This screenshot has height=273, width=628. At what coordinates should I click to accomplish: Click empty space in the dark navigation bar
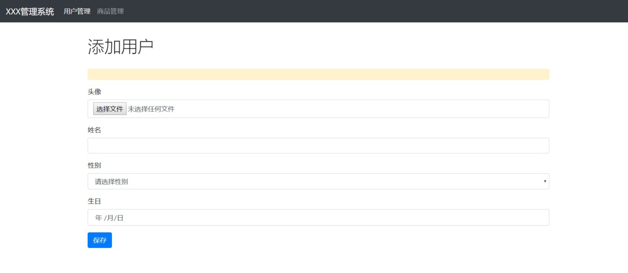[366, 11]
